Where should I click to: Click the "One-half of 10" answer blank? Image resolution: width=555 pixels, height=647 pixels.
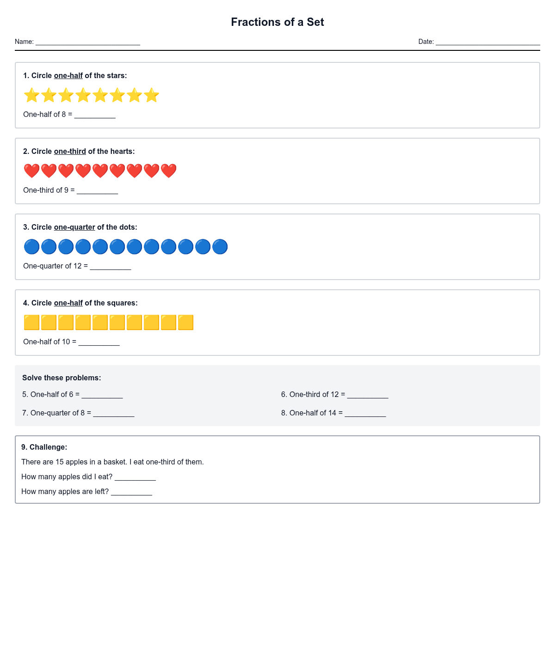99,342
